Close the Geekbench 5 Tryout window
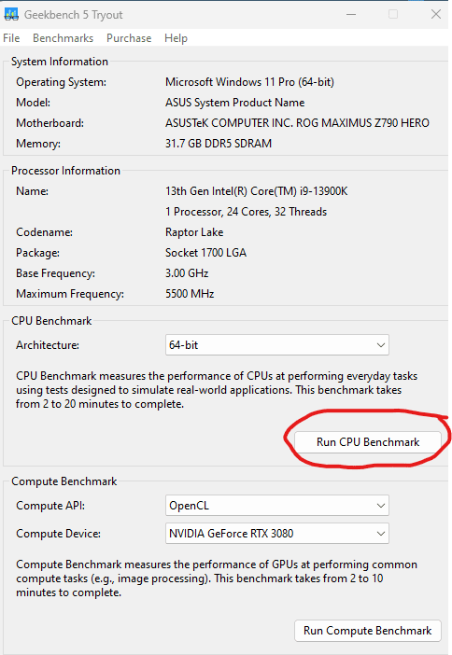This screenshot has height=655, width=452. click(x=436, y=15)
